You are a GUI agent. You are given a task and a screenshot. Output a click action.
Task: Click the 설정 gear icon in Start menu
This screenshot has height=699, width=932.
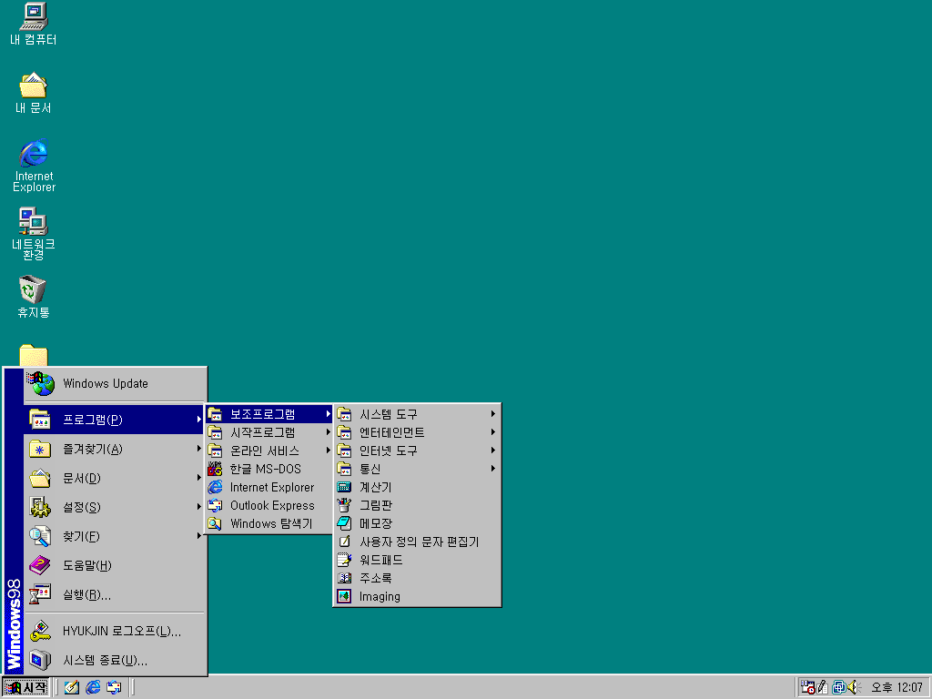coord(40,507)
